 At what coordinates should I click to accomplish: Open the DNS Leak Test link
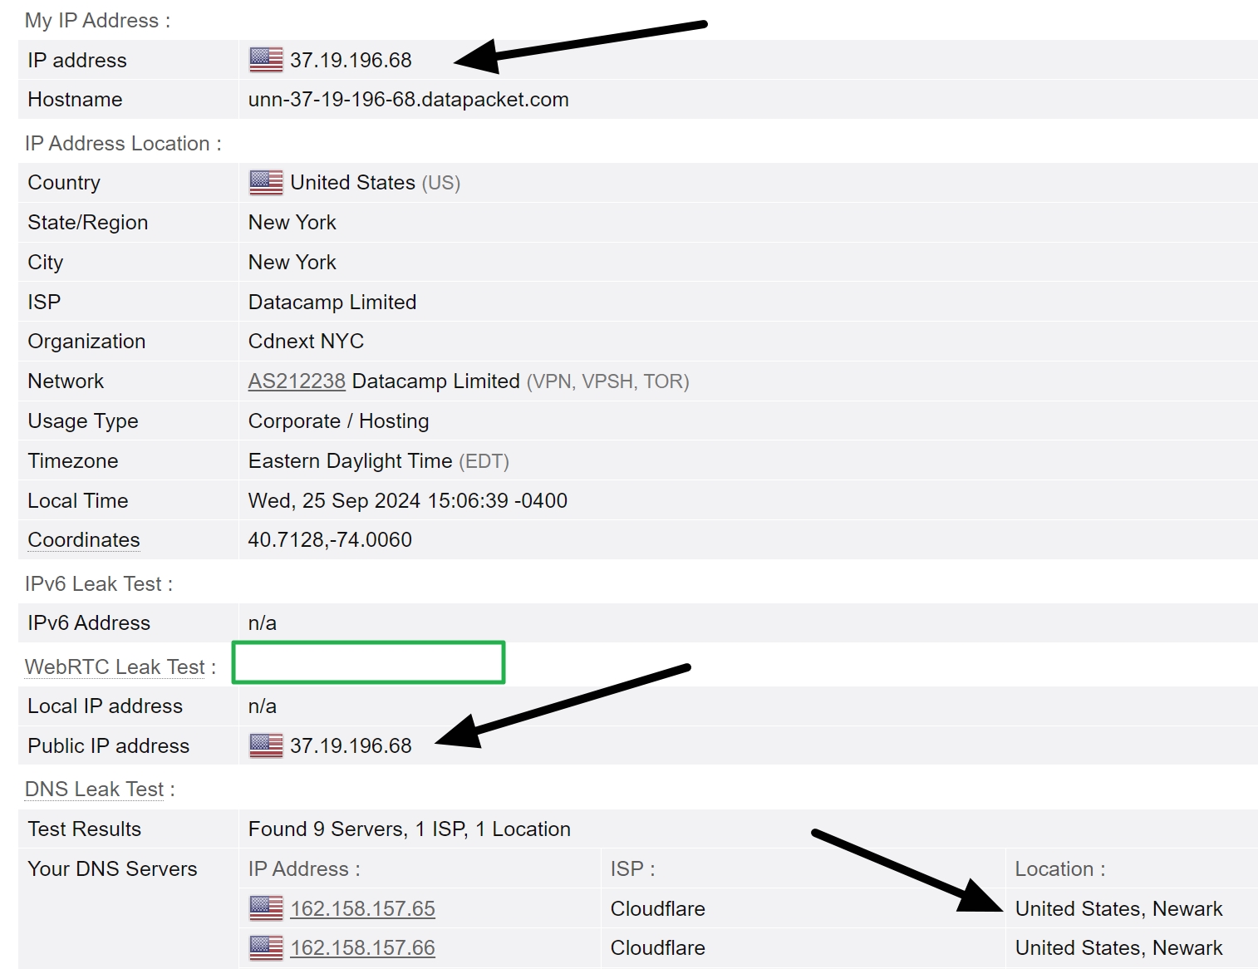pyautogui.click(x=94, y=789)
